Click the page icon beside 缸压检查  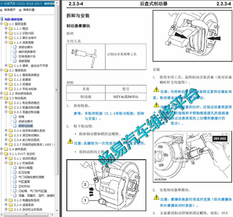pyautogui.click(x=15, y=172)
